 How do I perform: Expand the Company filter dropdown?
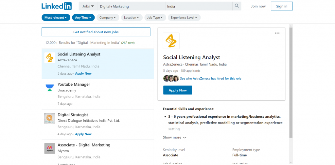point(108,18)
